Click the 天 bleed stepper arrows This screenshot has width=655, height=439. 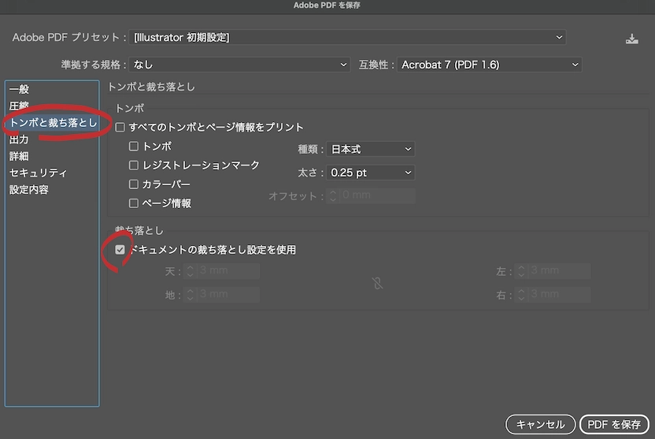point(190,271)
